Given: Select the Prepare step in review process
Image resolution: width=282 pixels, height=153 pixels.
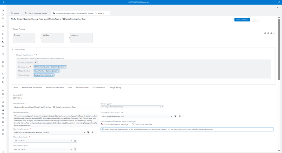Looking at the screenshot, I should pos(24,38).
